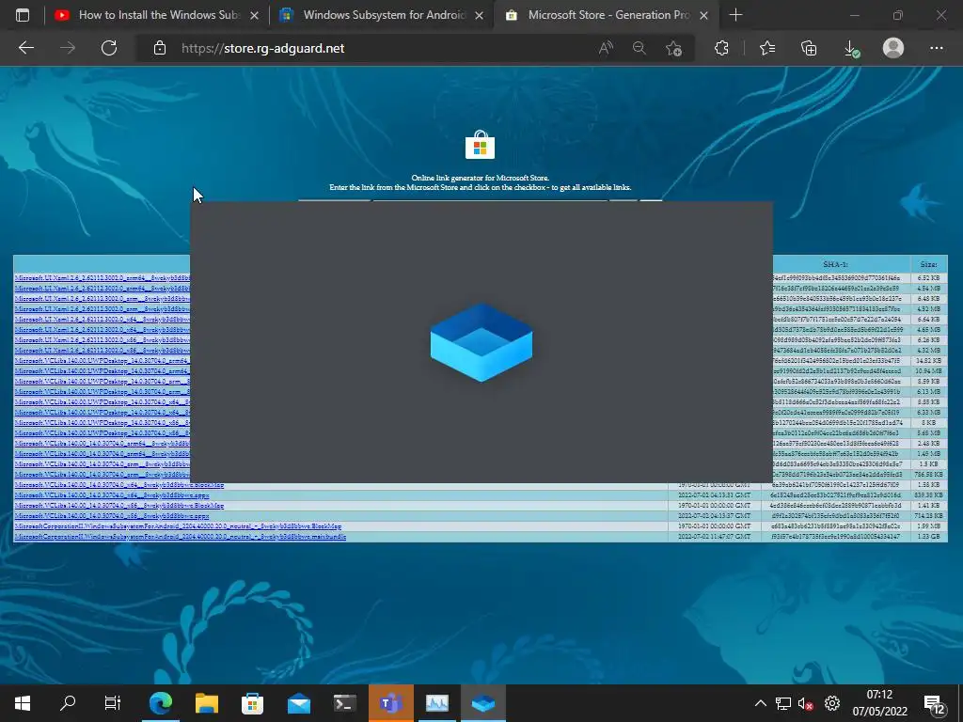Open the VCLibs UWPDesktop arm64 link in the 10.94 MB row
This screenshot has height=722, width=963.
click(102, 370)
